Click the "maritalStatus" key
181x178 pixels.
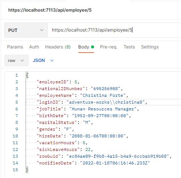pos(57,122)
